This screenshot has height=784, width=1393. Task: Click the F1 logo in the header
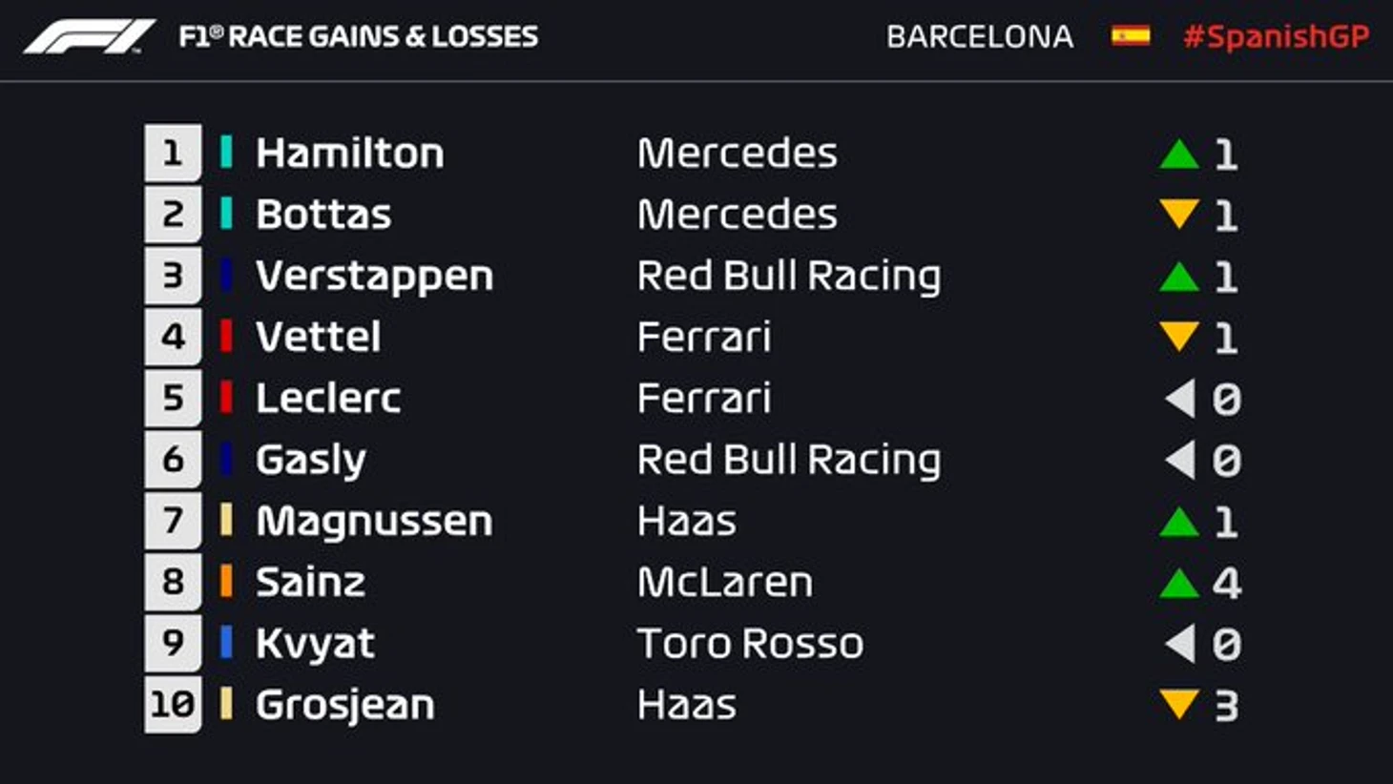(x=89, y=37)
